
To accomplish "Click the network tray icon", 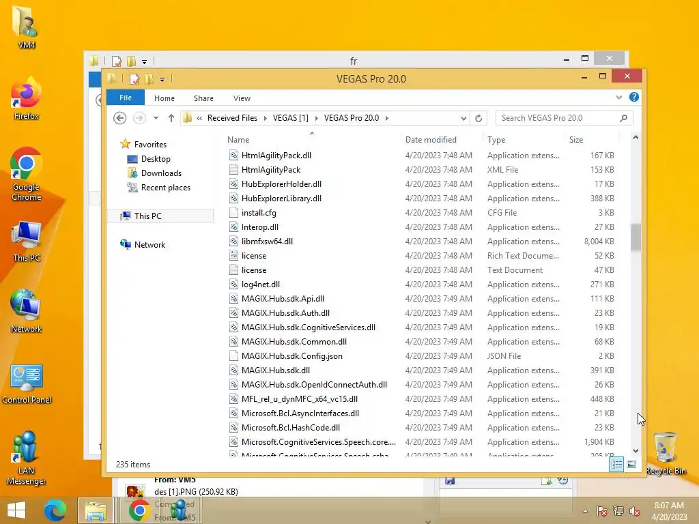I will click(x=618, y=511).
